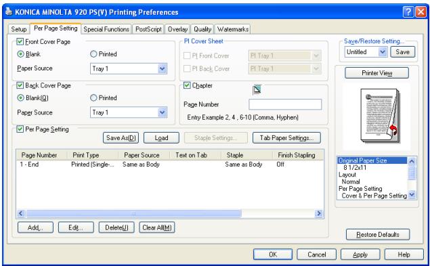
Task: Select 'Original Paper Size' in summary list
Action: pos(372,160)
